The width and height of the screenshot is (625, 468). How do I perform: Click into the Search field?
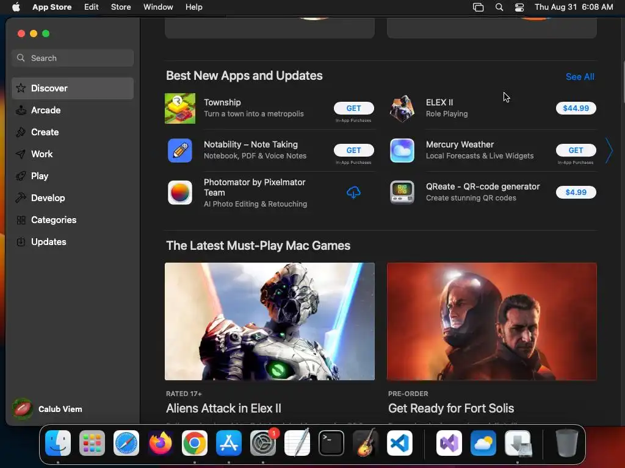(x=73, y=58)
